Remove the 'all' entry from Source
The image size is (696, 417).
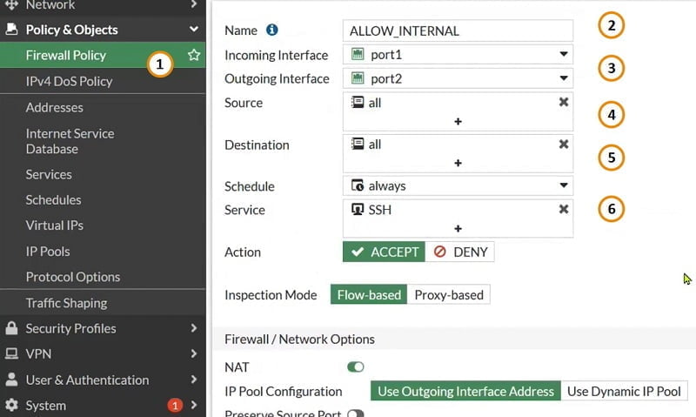point(563,102)
